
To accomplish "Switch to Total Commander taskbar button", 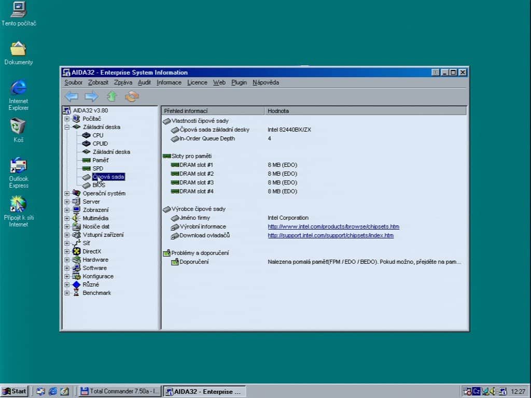I will [120, 391].
